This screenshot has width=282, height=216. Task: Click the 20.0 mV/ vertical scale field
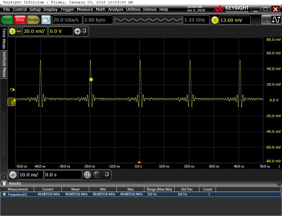35,31
